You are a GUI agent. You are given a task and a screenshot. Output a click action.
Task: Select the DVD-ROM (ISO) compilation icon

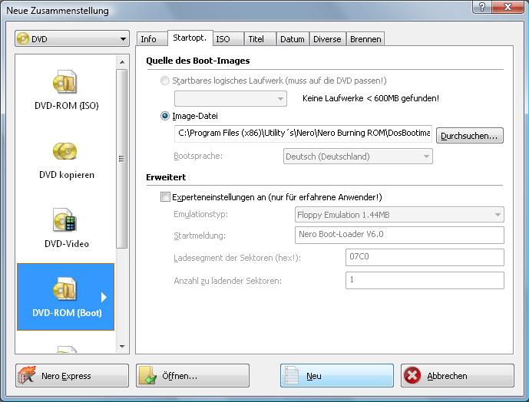pos(65,82)
